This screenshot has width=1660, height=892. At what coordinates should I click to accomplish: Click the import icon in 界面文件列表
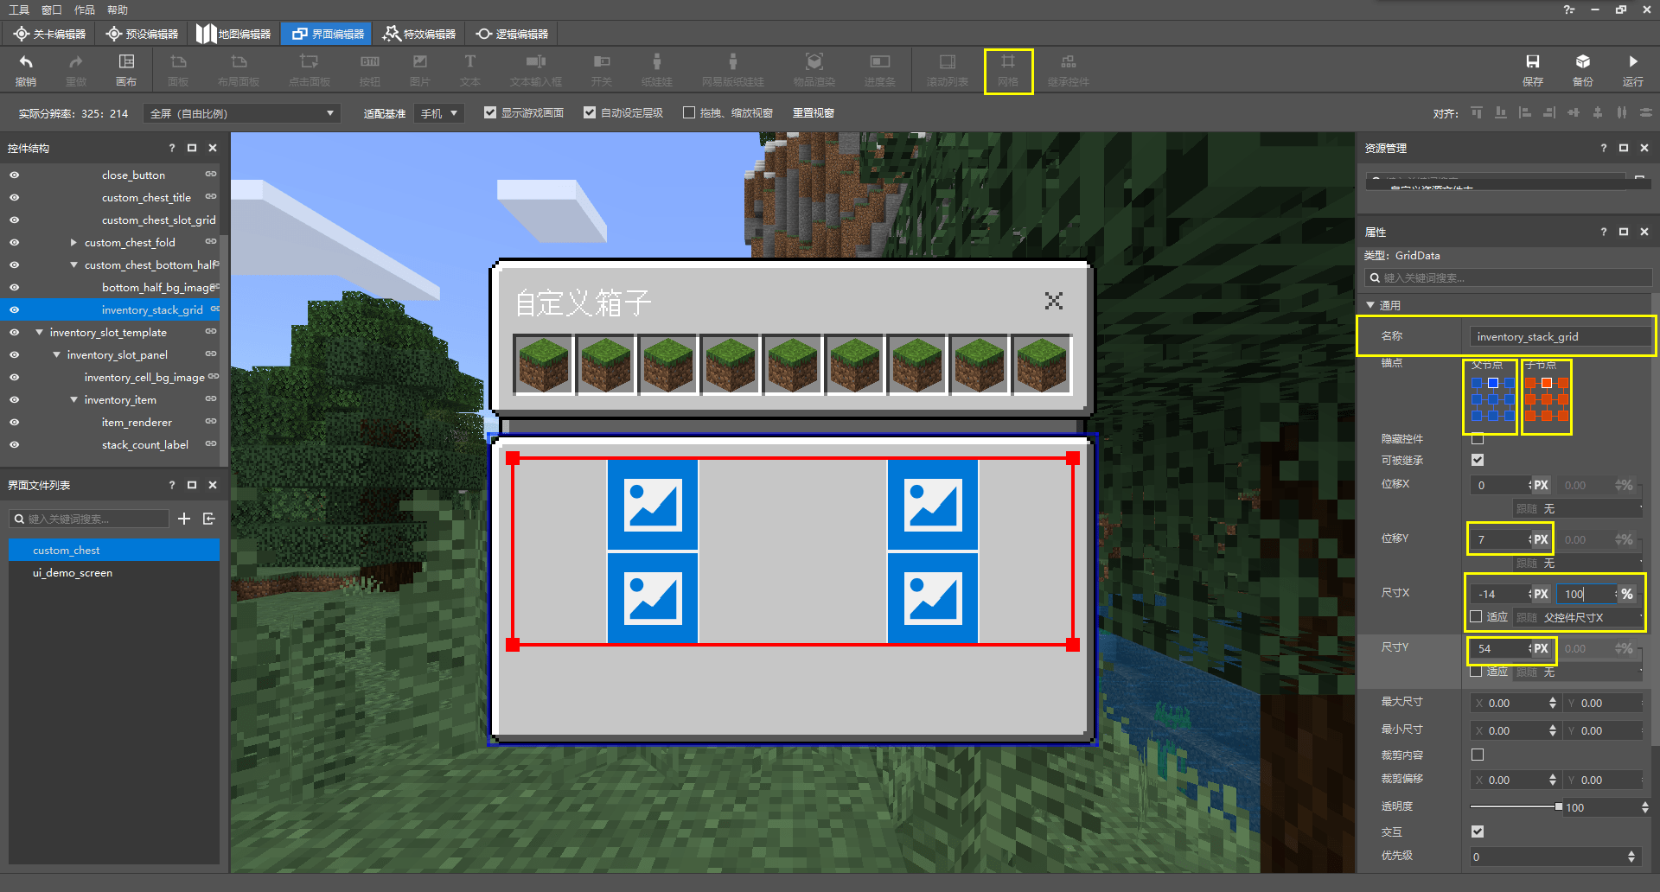[209, 519]
